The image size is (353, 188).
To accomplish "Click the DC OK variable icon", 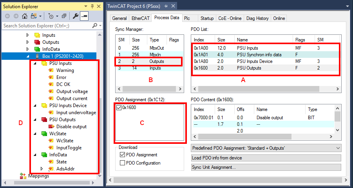I will click(x=51, y=84).
